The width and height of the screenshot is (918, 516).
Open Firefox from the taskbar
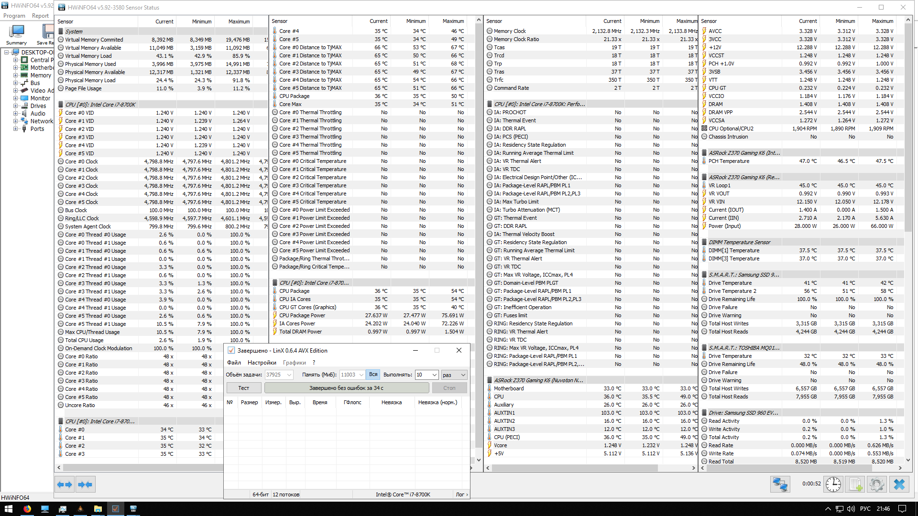(27, 509)
